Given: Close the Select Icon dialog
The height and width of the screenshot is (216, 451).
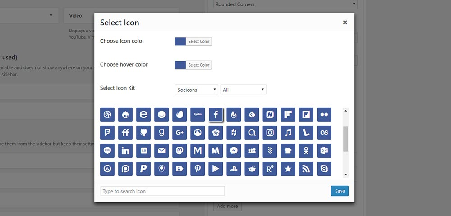Looking at the screenshot, I should [345, 22].
